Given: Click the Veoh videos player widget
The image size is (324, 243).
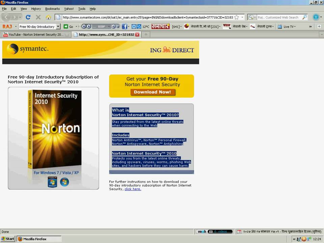Looking at the screenshot, I should click(215, 232).
